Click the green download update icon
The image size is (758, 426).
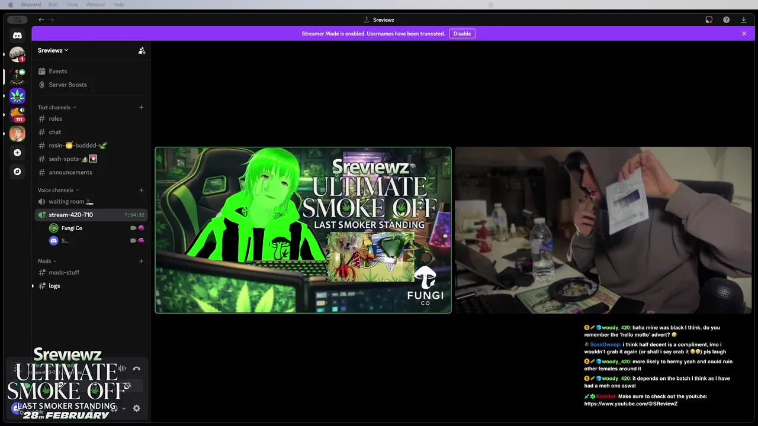click(744, 20)
